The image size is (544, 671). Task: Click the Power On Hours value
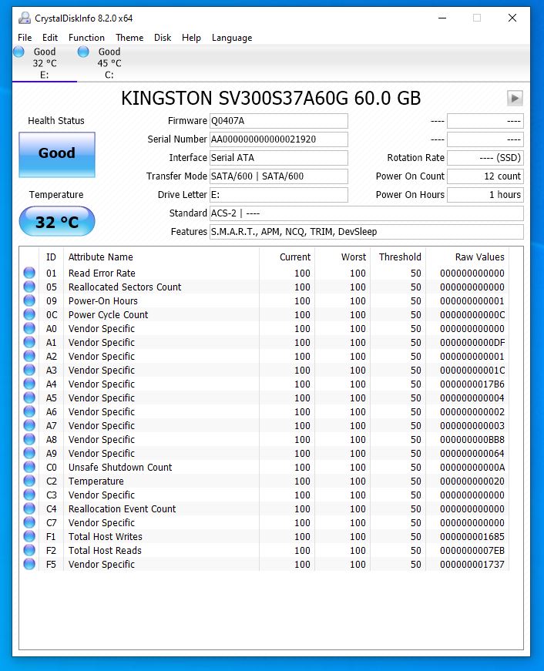pos(485,195)
